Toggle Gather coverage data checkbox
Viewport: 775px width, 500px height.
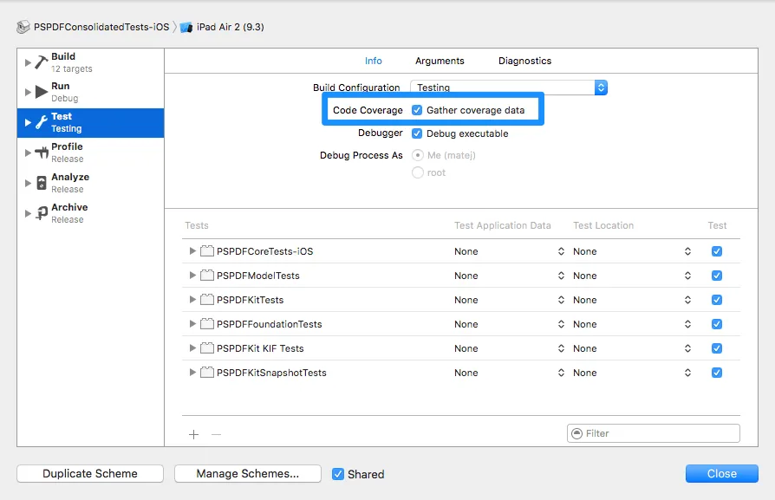point(417,110)
